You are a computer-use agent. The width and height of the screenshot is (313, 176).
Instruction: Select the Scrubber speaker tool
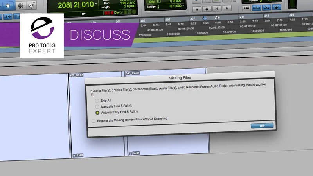(x=21, y=5)
